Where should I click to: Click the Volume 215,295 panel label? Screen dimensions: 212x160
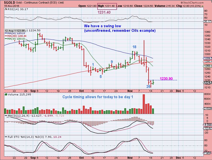pyautogui.click(x=19, y=94)
